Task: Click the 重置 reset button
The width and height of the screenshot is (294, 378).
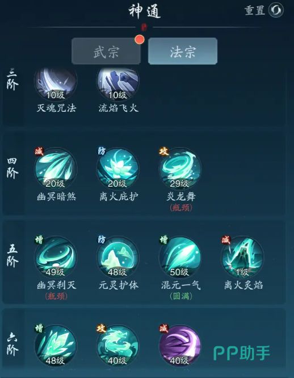Action: (254, 10)
